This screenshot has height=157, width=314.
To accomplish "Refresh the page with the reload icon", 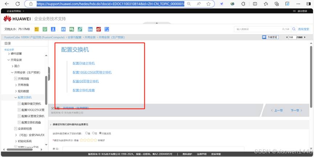I will click(x=17, y=4).
